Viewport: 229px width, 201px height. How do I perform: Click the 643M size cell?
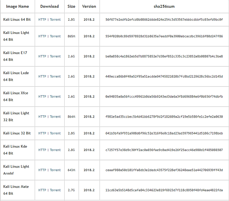pos(72,170)
